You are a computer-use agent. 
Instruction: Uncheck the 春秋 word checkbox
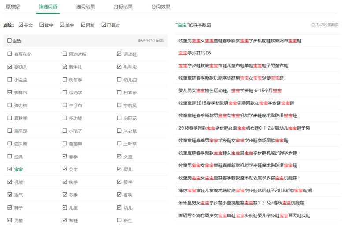(x=119, y=195)
